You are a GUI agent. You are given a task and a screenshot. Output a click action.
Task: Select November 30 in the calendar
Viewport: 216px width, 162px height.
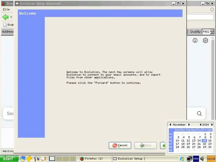point(210,147)
